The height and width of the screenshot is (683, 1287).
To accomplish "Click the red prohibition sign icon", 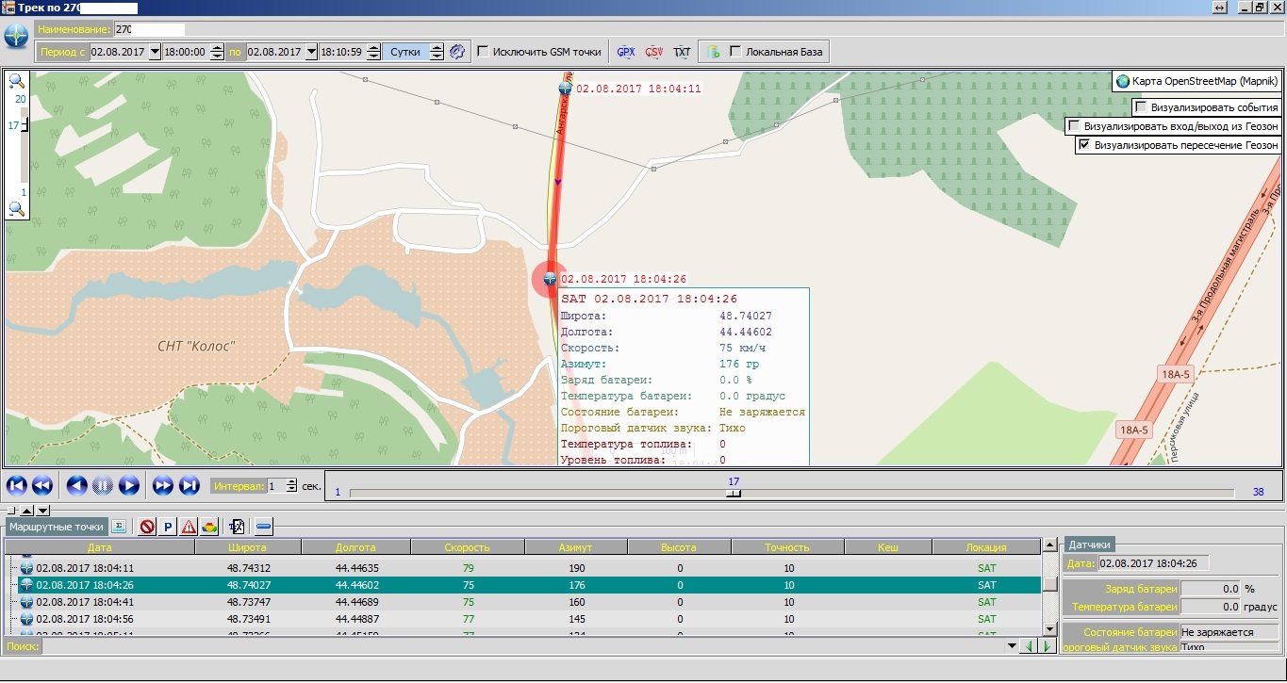I will pyautogui.click(x=147, y=528).
